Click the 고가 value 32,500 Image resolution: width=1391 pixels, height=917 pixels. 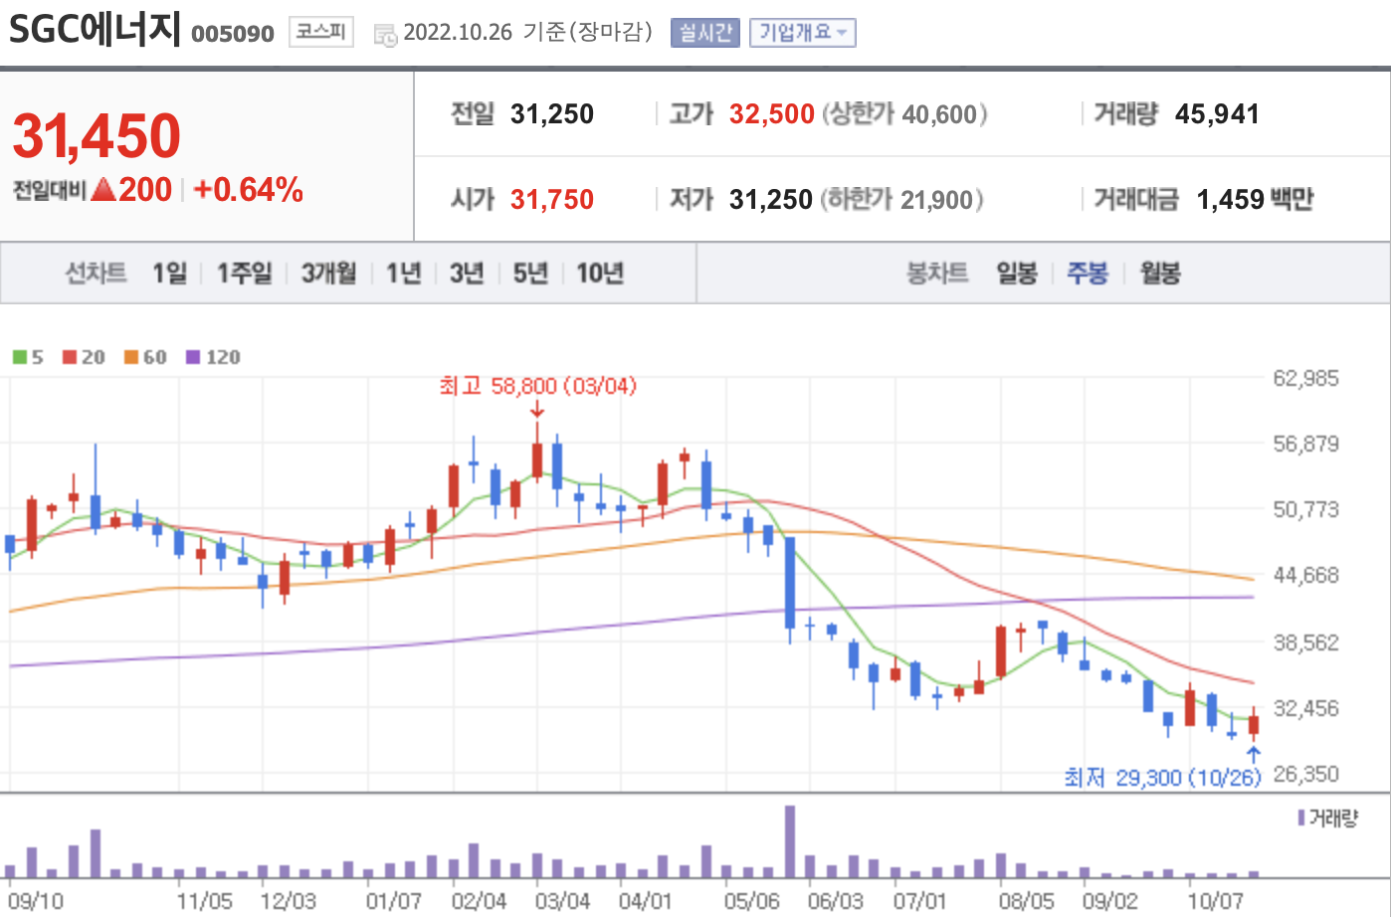pyautogui.click(x=772, y=114)
